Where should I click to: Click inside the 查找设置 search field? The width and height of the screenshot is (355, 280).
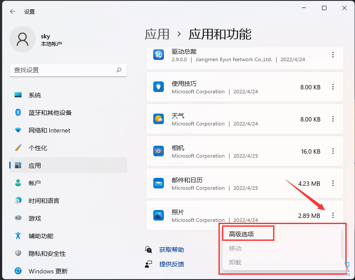point(68,70)
